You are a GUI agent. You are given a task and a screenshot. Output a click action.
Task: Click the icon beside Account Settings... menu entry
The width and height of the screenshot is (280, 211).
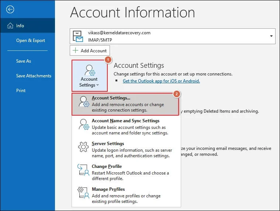84,102
